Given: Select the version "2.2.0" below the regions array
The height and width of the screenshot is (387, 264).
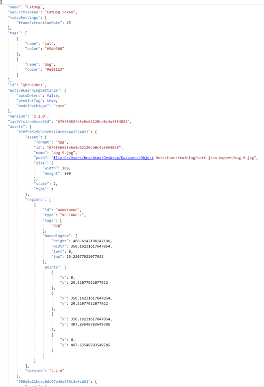Looking at the screenshot, I should (x=57, y=371).
